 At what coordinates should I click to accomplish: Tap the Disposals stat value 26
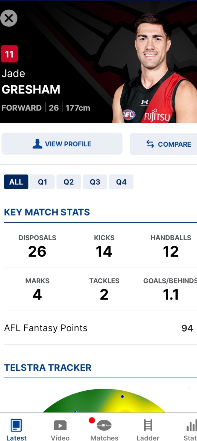tap(37, 251)
